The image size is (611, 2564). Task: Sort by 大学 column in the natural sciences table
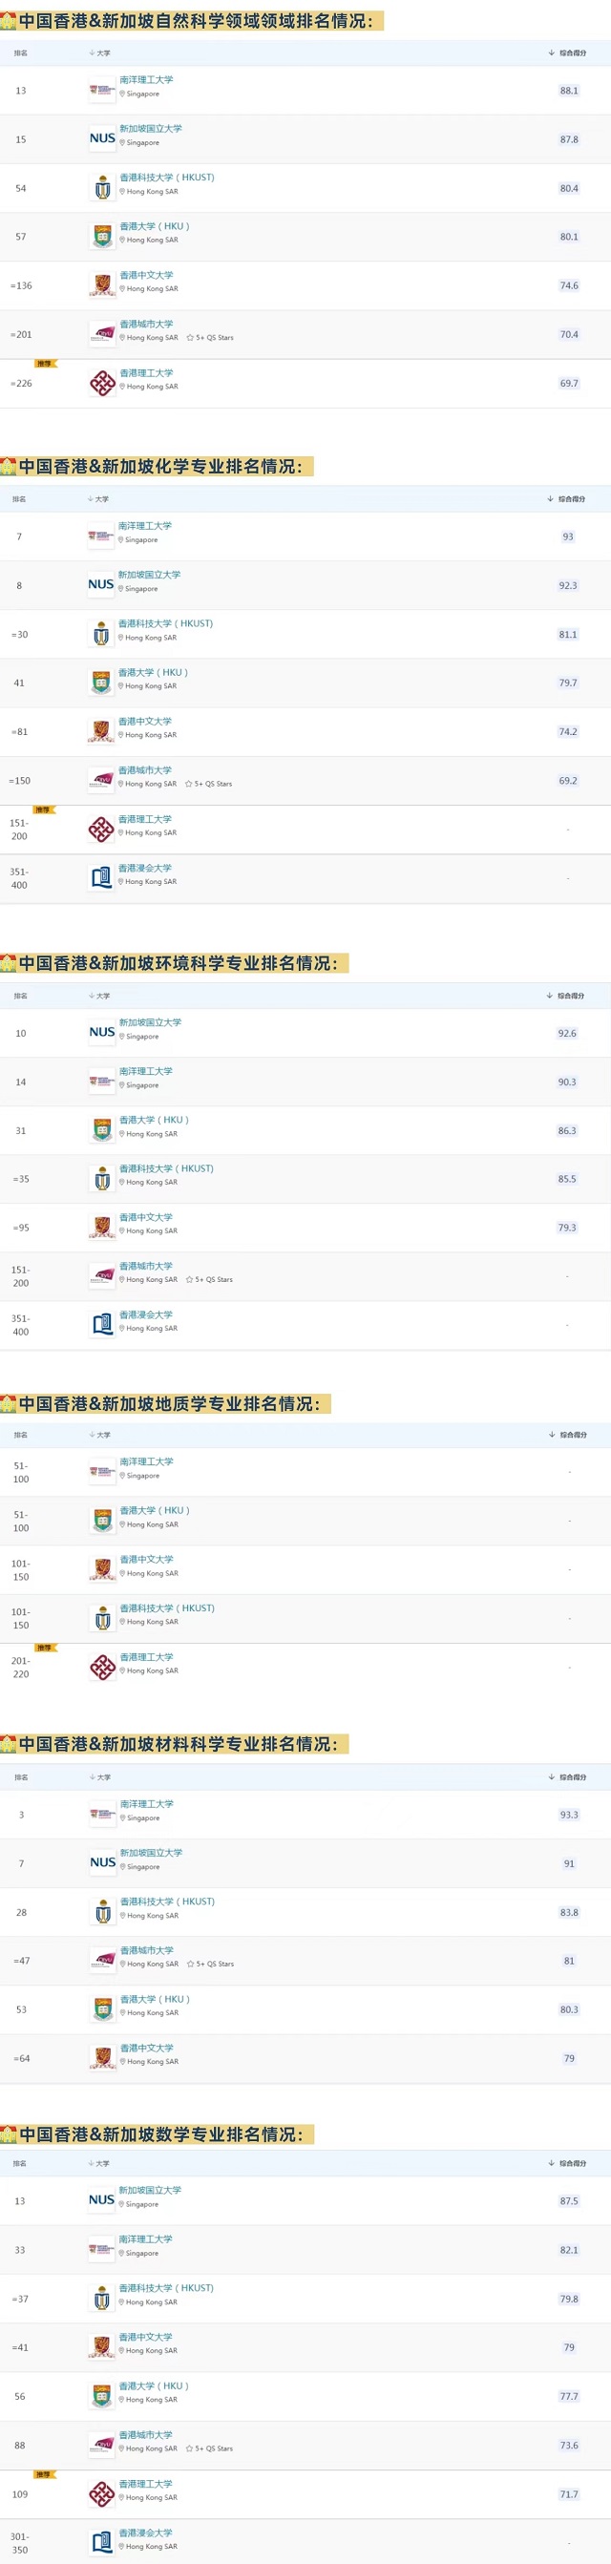point(99,53)
